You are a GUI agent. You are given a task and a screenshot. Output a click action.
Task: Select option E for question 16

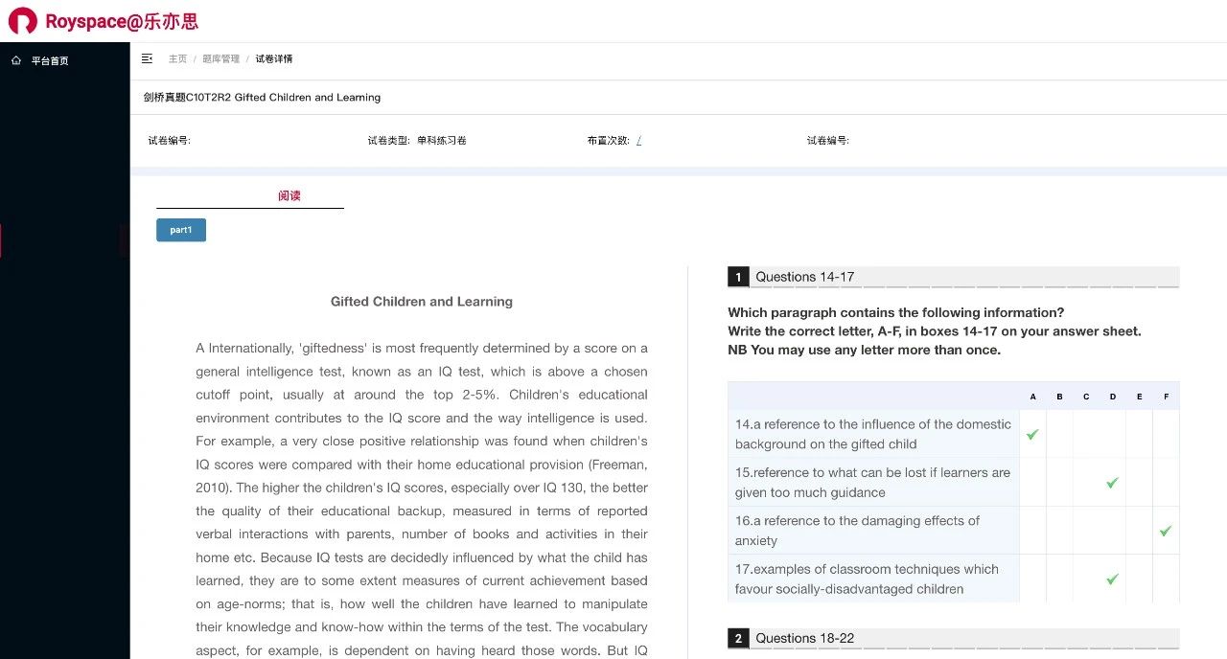tap(1139, 531)
